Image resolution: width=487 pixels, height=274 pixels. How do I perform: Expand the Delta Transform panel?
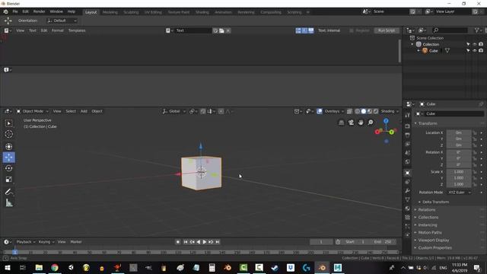pyautogui.click(x=435, y=202)
